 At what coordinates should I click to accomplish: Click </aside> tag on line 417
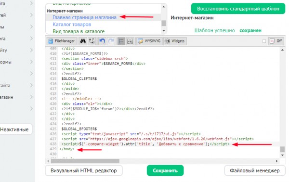(70, 89)
